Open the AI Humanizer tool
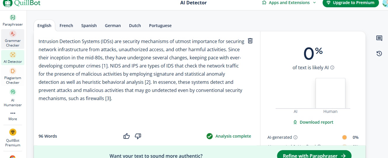 [13, 98]
